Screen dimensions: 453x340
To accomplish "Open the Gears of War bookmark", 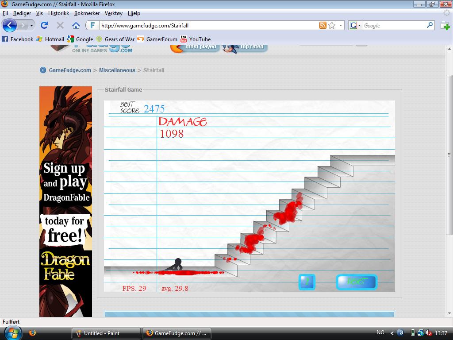I will click(x=115, y=39).
